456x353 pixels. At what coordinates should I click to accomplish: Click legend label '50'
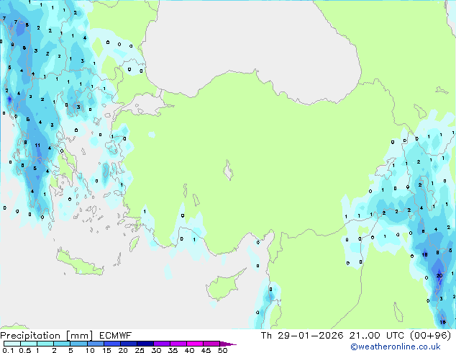tap(222, 350)
